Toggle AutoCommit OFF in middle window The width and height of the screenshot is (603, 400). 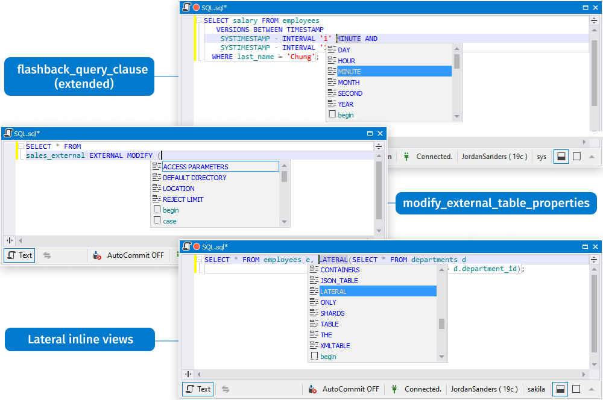tap(128, 255)
